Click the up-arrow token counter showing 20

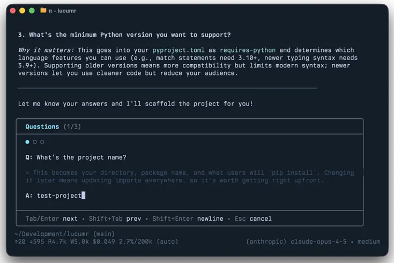click(x=21, y=242)
